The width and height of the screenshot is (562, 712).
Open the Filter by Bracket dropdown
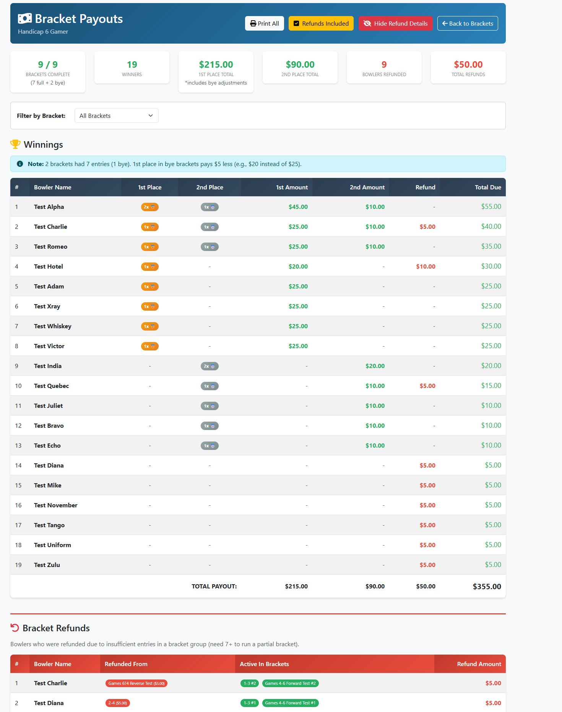click(116, 116)
